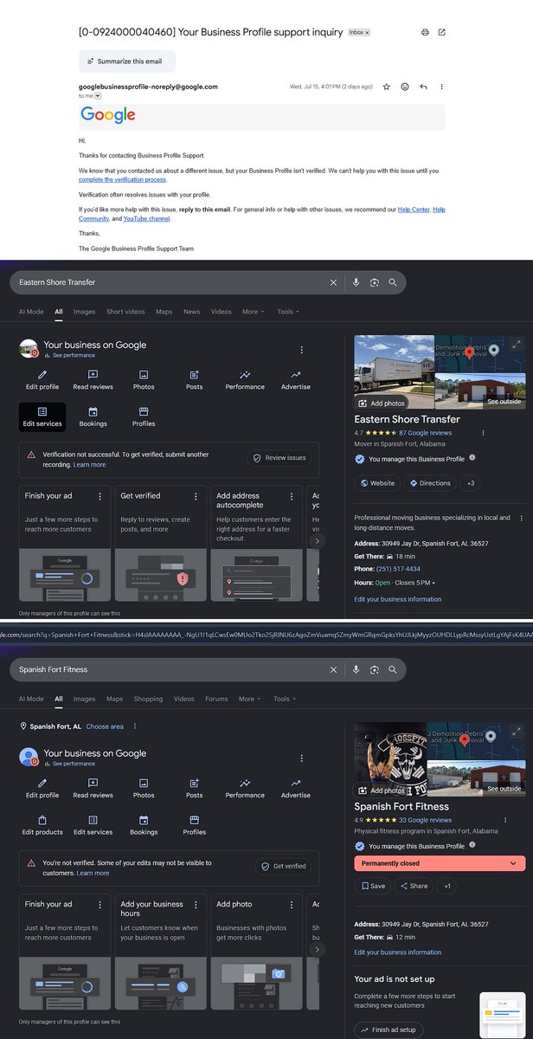Screen dimensions: 533x1039
Task: Open Maps tab in Eastern Shore Transfer search
Action: (x=164, y=312)
